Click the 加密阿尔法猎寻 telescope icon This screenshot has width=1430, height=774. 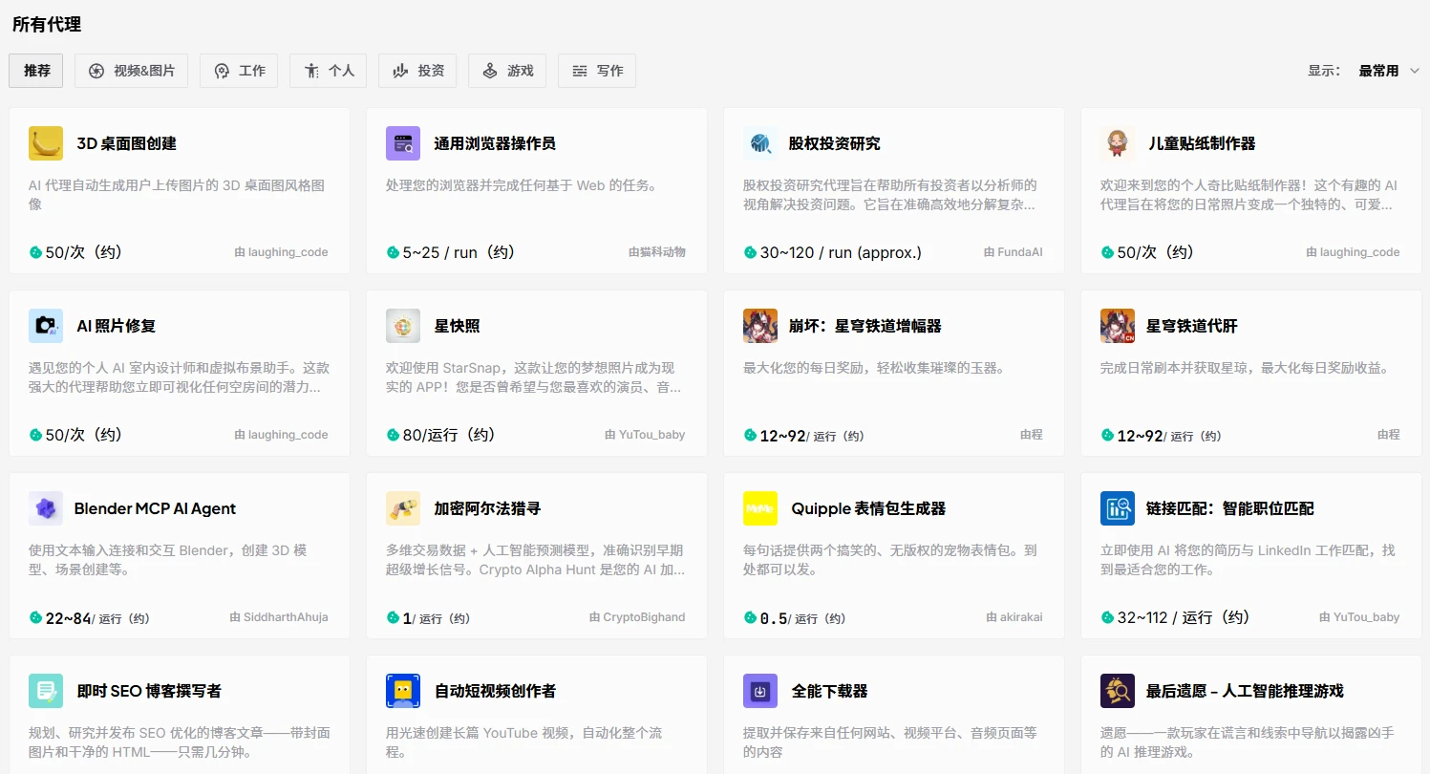(403, 508)
